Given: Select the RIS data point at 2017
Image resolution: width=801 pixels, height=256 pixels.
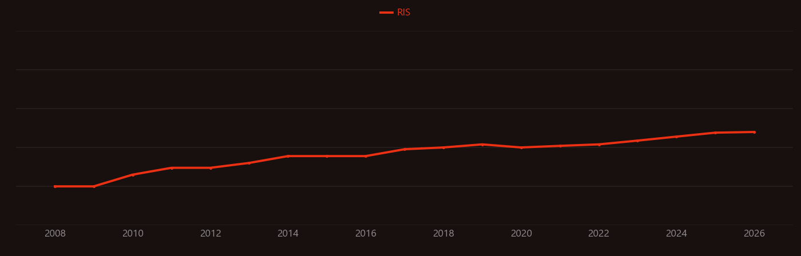Looking at the screenshot, I should pos(405,149).
